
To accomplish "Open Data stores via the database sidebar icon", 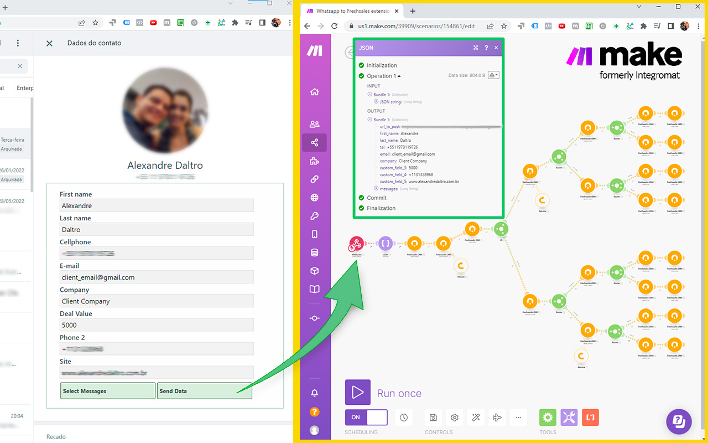I will [315, 252].
